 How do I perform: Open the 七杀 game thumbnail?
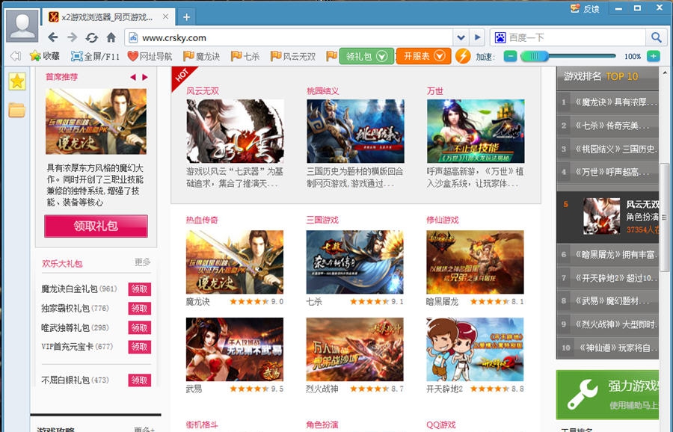(355, 262)
